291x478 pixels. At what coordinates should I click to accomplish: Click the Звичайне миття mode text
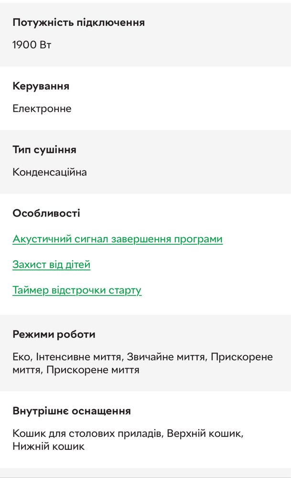(x=166, y=357)
